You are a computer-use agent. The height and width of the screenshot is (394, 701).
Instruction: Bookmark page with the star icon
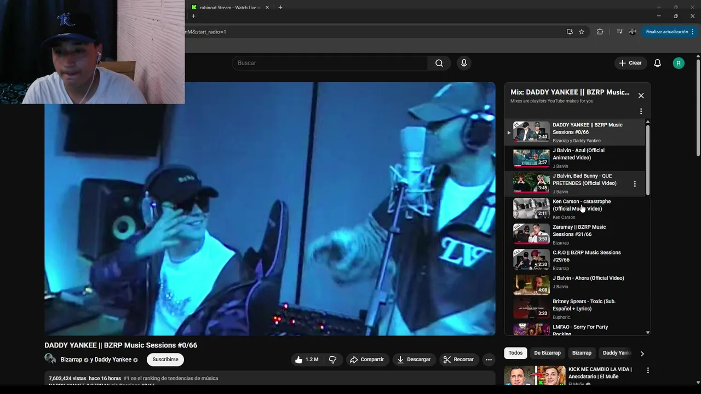coord(582,32)
